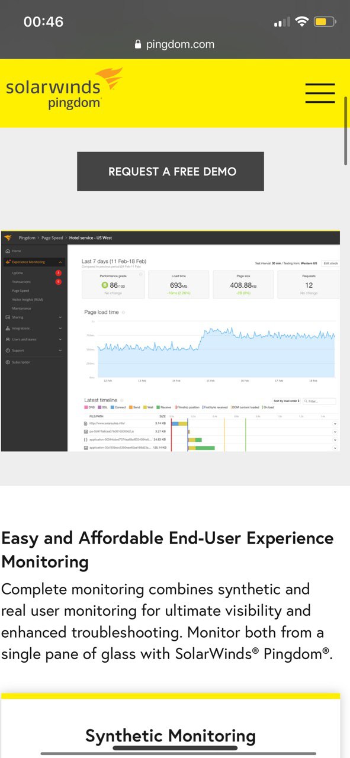Image resolution: width=350 pixels, height=758 pixels.
Task: Tap the 00:46 clock in the status bar
Action: [43, 22]
